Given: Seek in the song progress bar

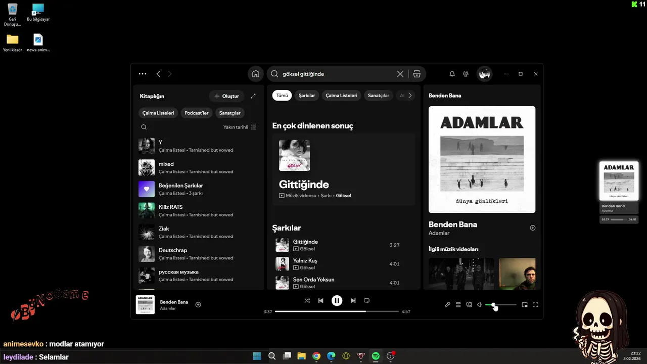Looking at the screenshot, I should (x=337, y=311).
